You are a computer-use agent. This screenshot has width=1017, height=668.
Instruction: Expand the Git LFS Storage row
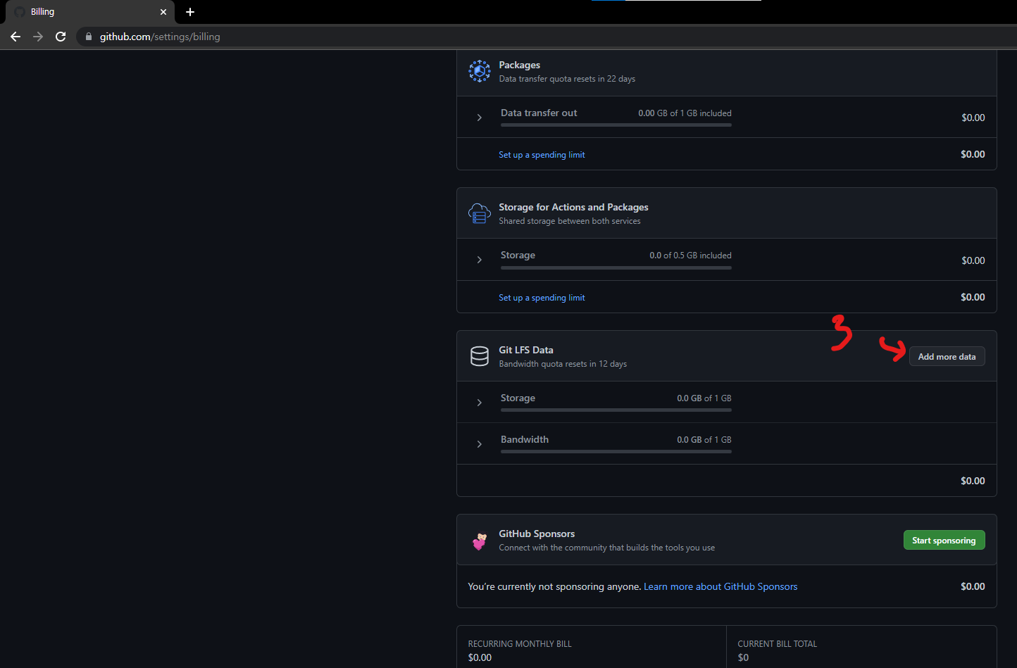480,403
